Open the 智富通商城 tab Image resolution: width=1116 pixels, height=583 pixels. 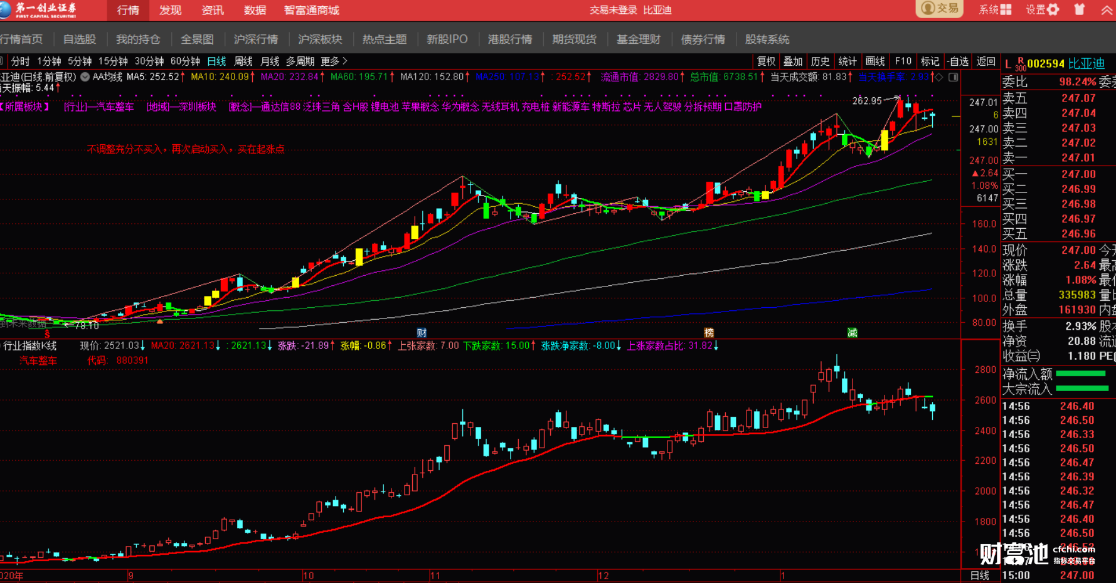(x=312, y=10)
